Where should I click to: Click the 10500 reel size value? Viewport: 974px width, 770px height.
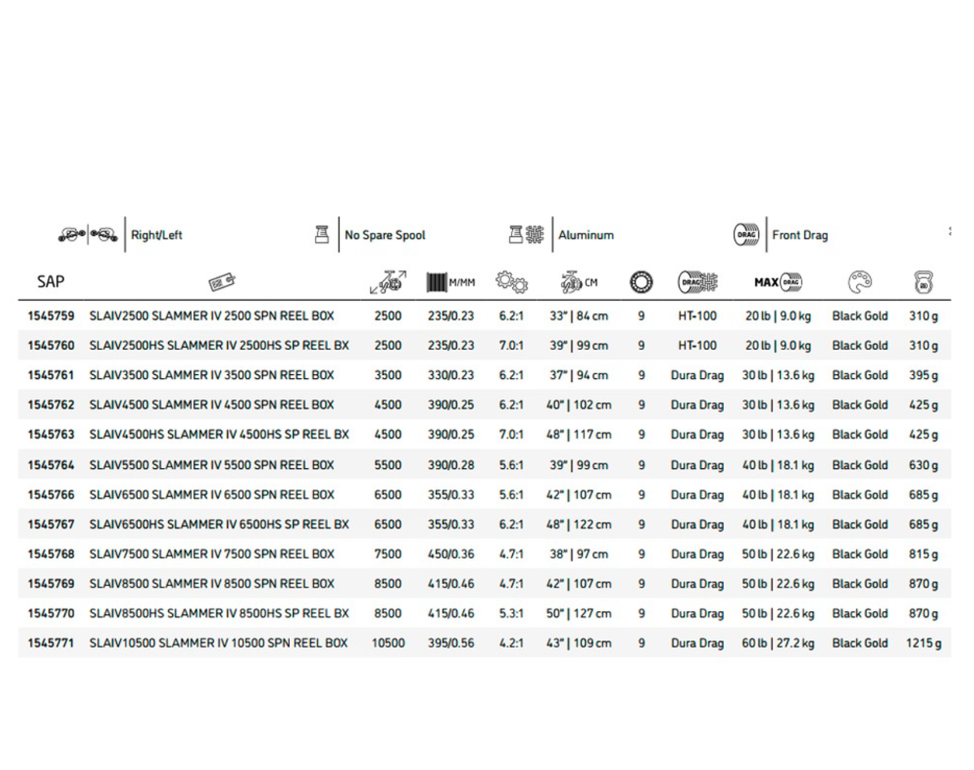pyautogui.click(x=388, y=643)
